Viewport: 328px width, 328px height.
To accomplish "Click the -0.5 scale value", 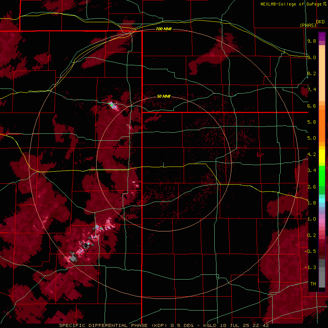I will click(x=310, y=251).
